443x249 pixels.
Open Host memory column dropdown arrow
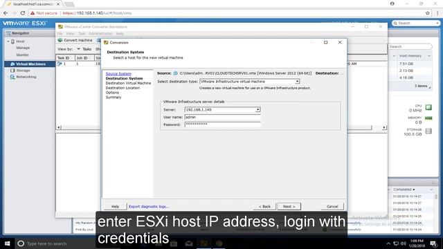click(429, 56)
